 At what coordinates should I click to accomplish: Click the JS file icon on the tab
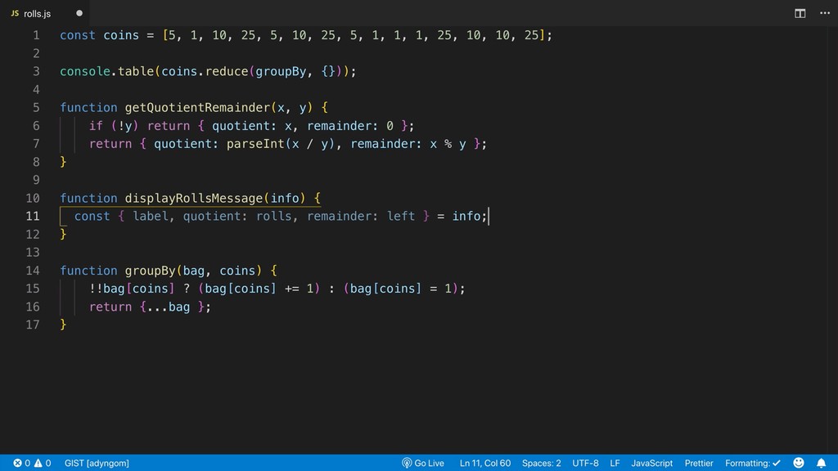tap(15, 13)
